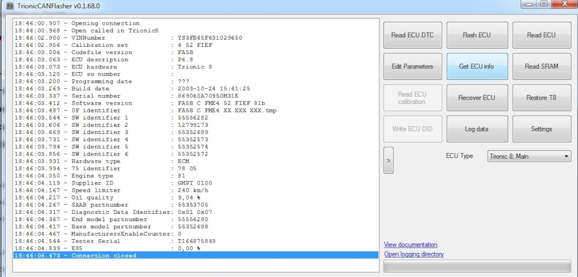
Task: Click the 'SW identifier 6' 55352572 line
Action: (x=196, y=154)
